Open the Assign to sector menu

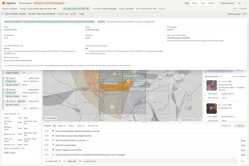(x=13, y=73)
